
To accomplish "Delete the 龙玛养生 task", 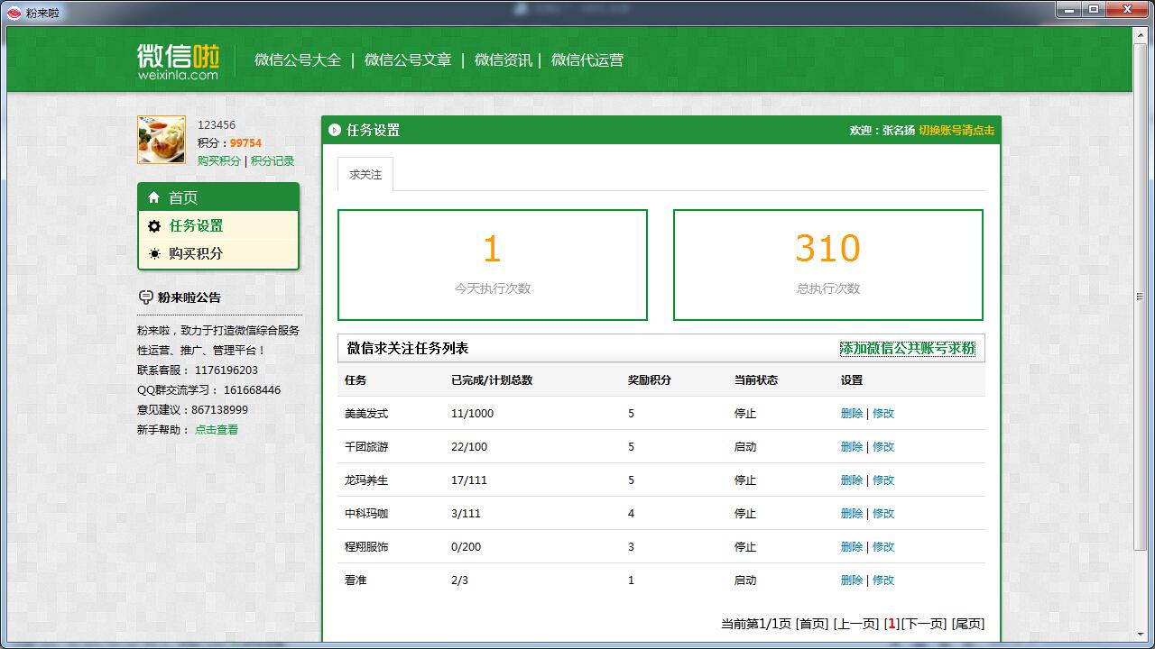I will (x=850, y=480).
